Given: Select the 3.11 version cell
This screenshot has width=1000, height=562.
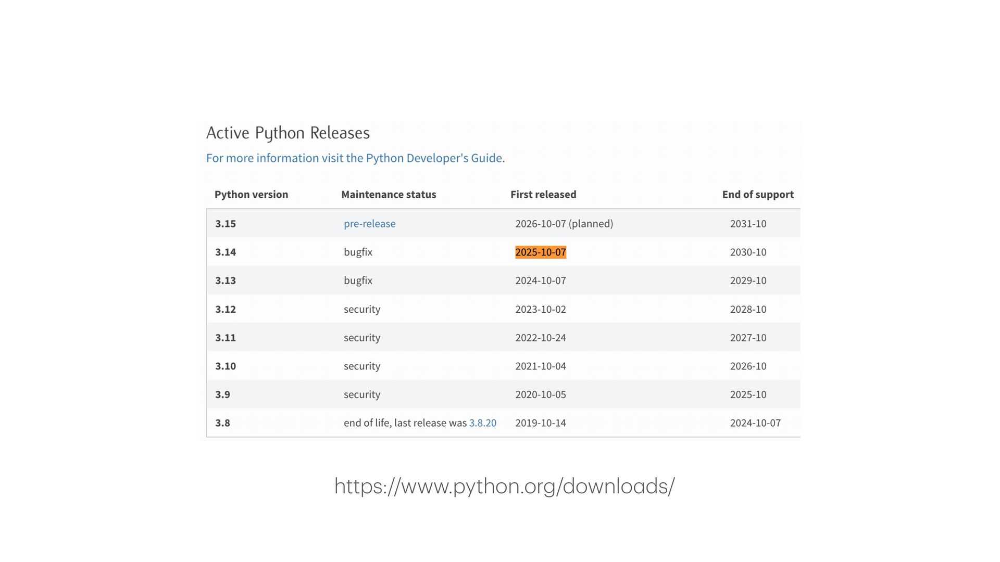Looking at the screenshot, I should coord(226,338).
